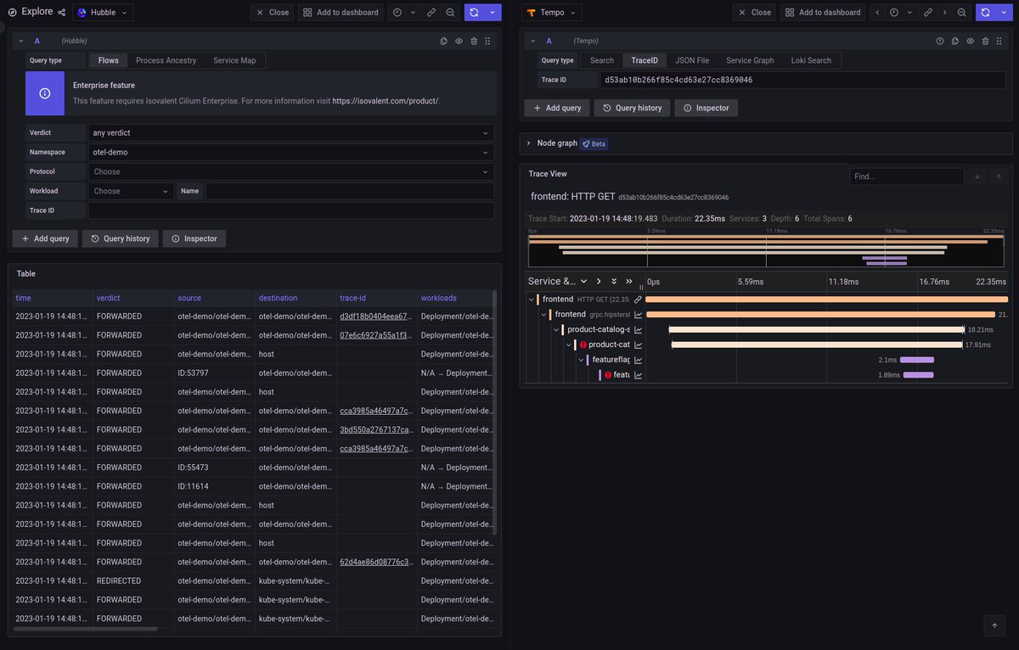This screenshot has width=1019, height=650.
Task: Switch Tempo query type to JSON File
Action: 692,60
